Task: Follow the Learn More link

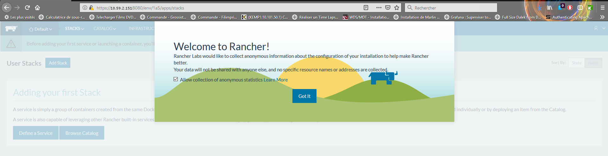Action: pos(276,80)
